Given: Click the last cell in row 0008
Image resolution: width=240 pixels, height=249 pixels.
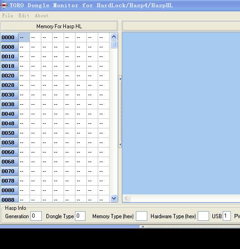Looking at the screenshot, I should click(104, 47).
